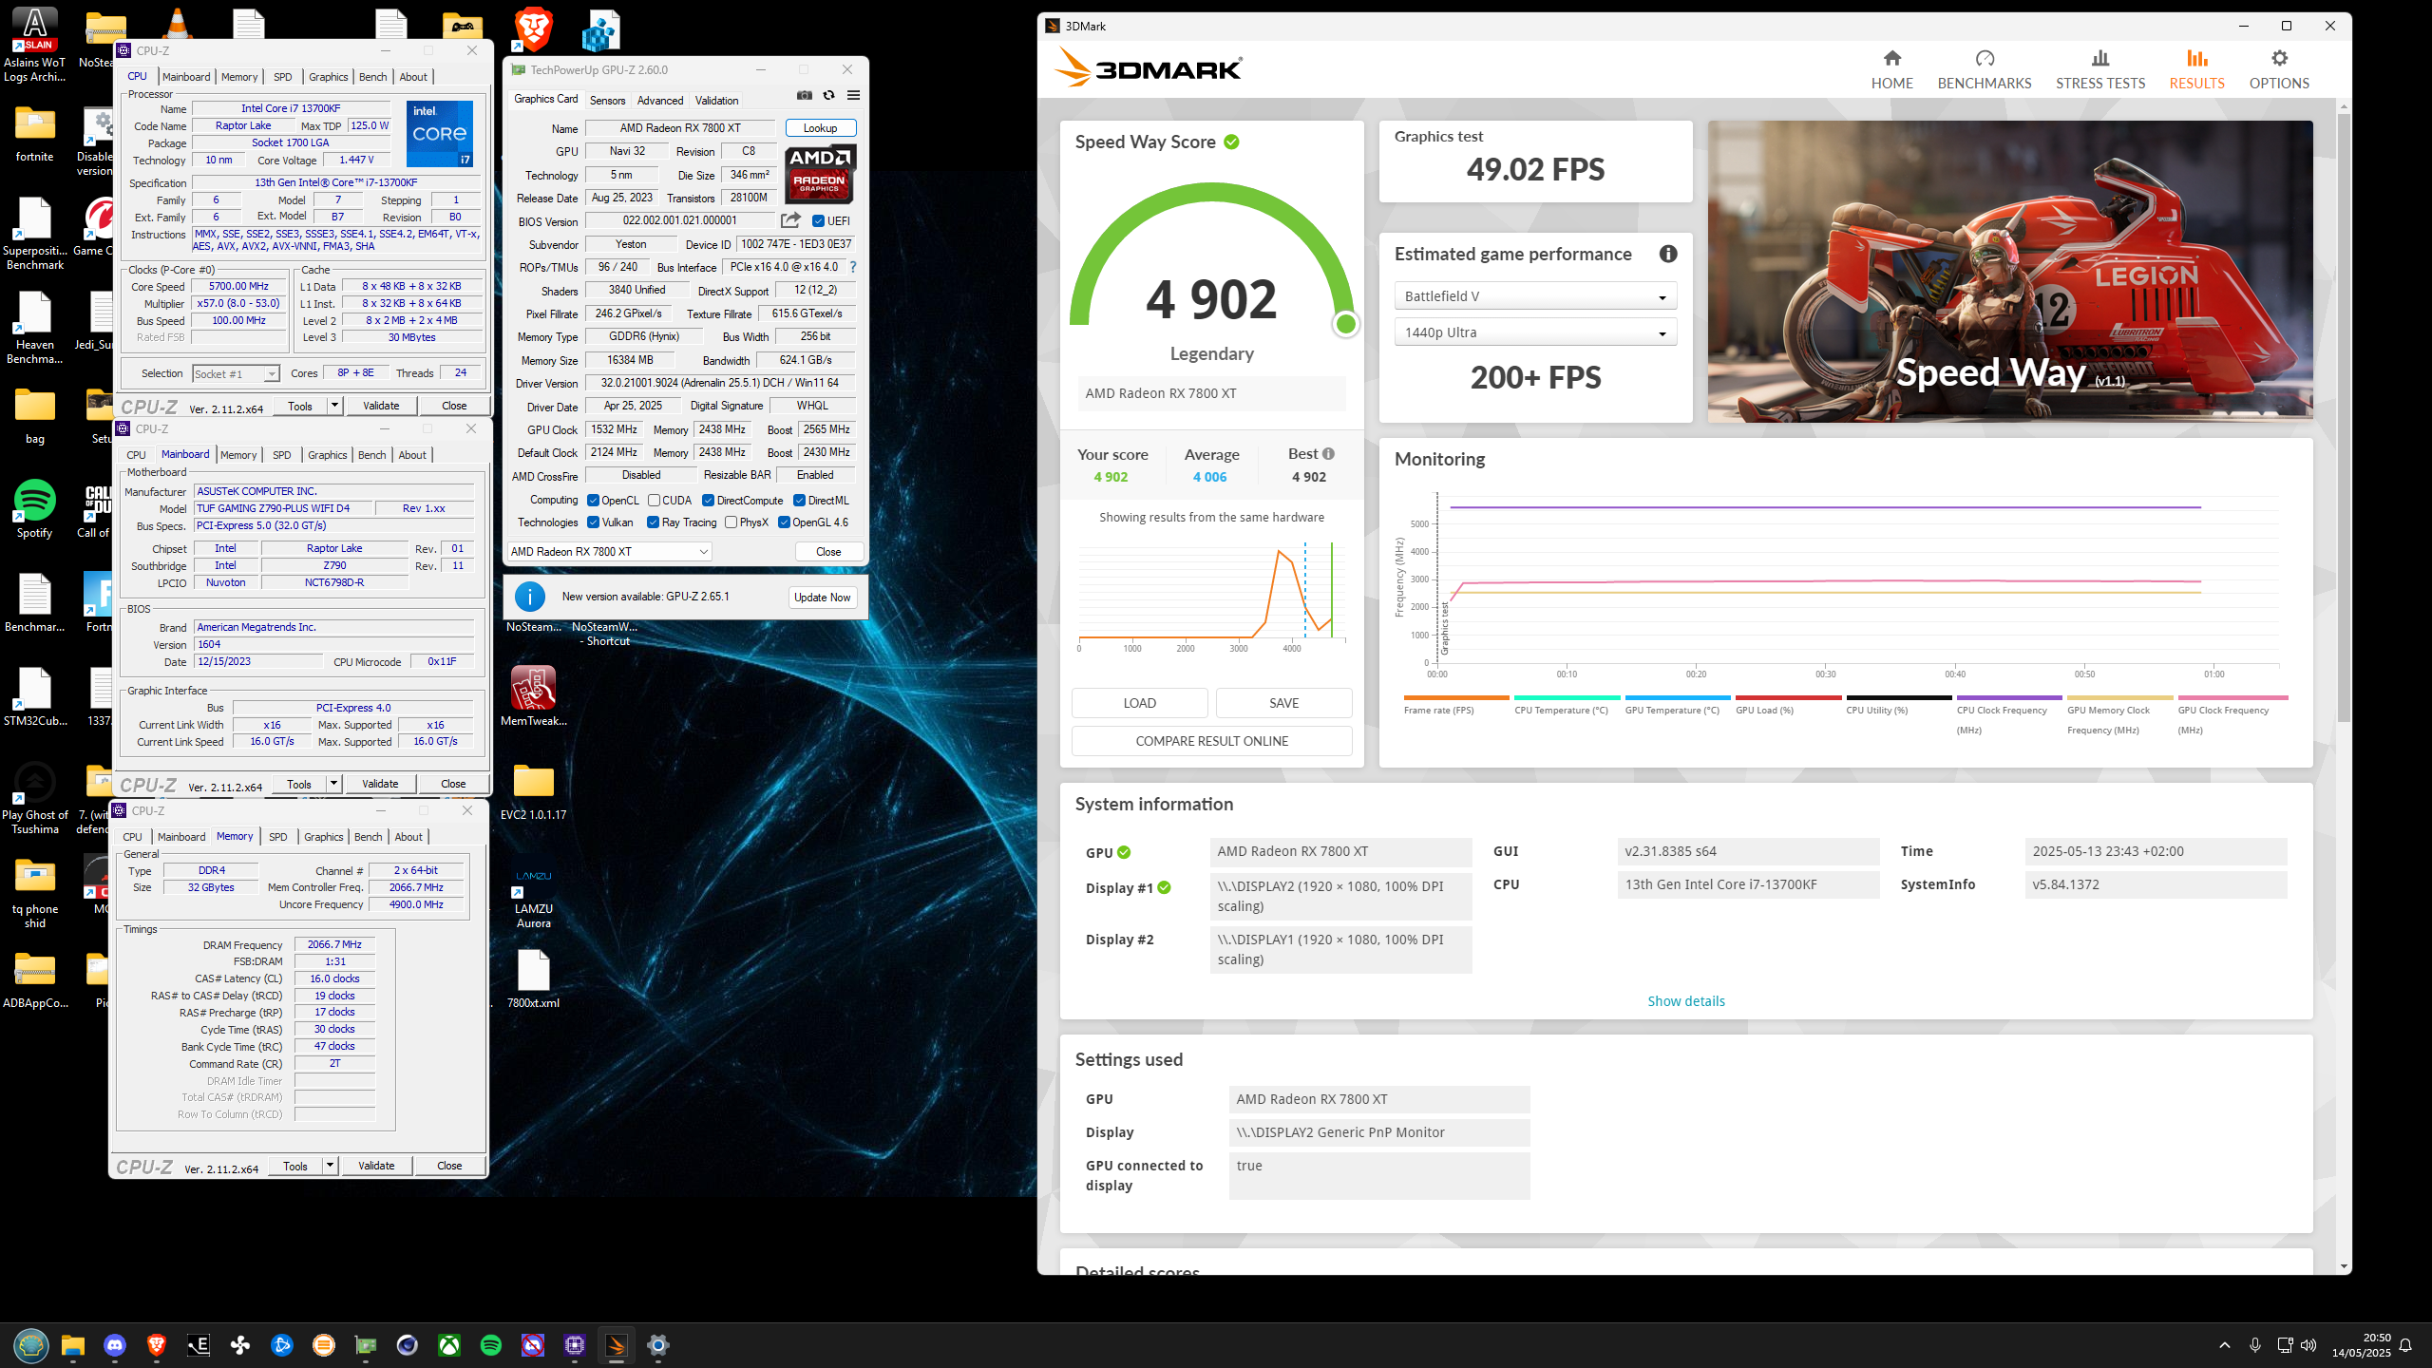The width and height of the screenshot is (2432, 1368).
Task: Open 3DMark Options gear icon
Action: pyautogui.click(x=2278, y=59)
